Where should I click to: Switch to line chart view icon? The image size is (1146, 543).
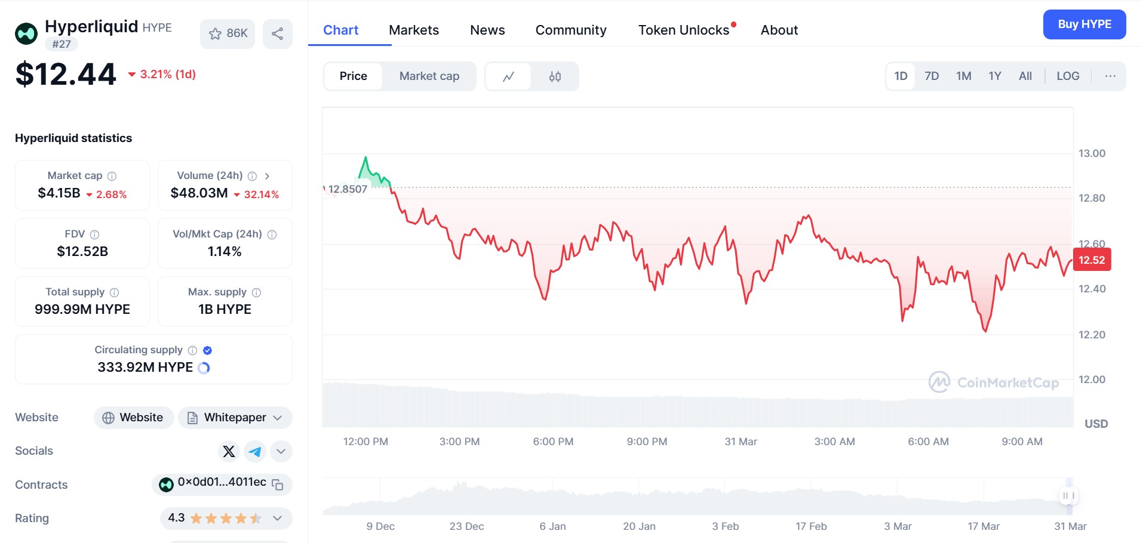(508, 76)
